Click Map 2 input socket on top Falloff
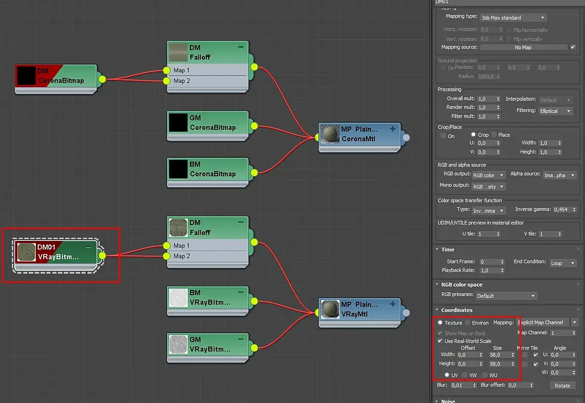Image resolution: width=585 pixels, height=403 pixels. point(167,81)
